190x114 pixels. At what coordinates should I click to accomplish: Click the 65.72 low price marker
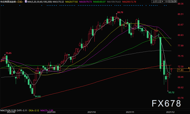(171, 92)
